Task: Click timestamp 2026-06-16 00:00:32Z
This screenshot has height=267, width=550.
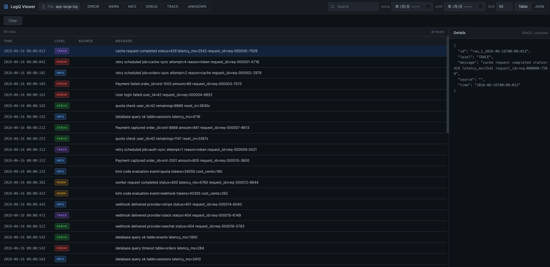Action: coord(24,161)
